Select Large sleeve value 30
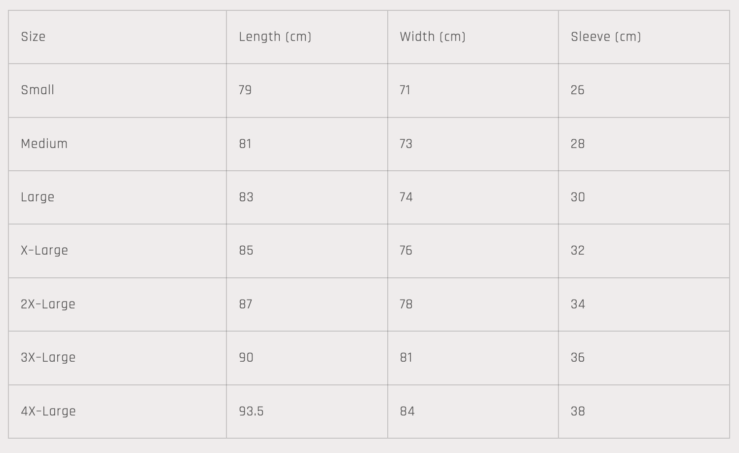The image size is (739, 453). click(x=578, y=197)
